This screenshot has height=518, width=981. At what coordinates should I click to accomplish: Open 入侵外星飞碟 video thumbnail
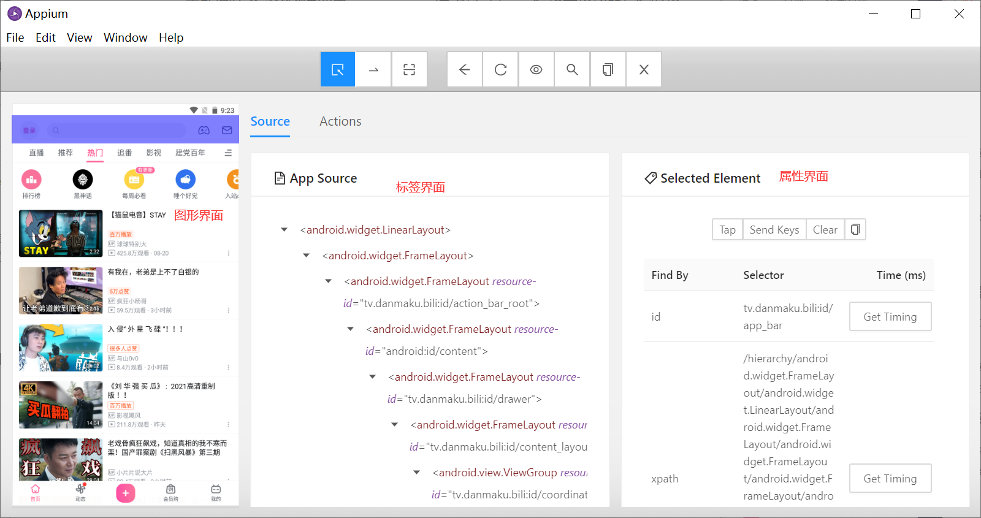[61, 348]
